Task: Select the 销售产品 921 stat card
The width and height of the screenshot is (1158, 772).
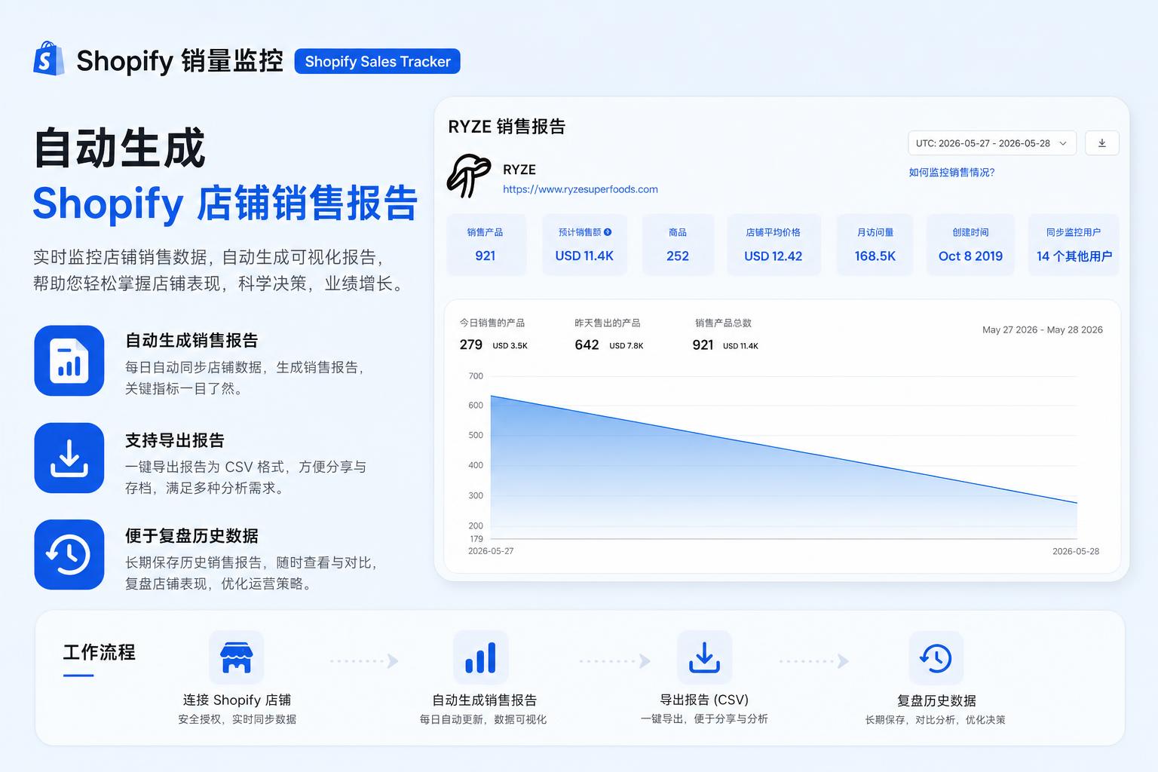Action: pyautogui.click(x=486, y=245)
